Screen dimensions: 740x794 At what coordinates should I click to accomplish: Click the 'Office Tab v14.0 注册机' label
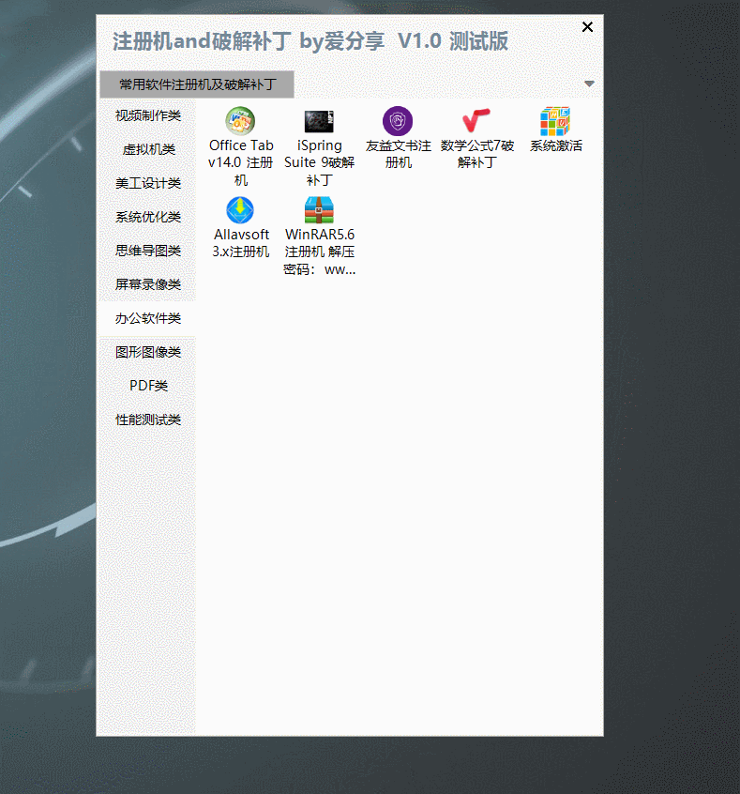[240, 162]
